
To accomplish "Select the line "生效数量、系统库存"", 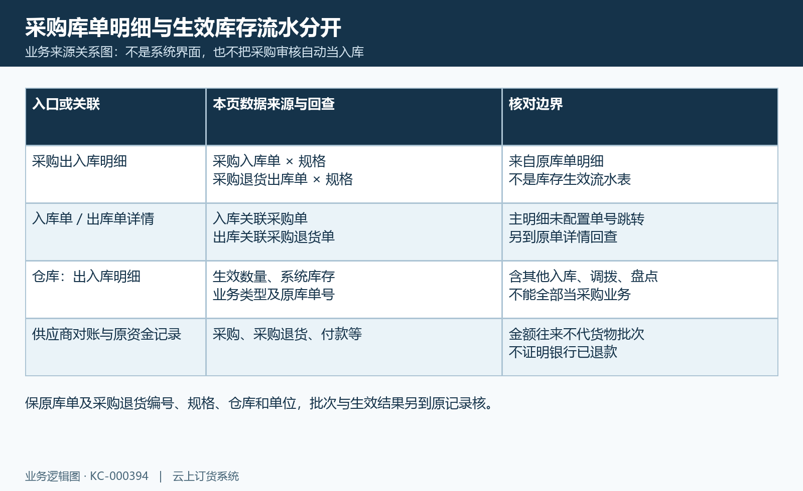I will 274,277.
